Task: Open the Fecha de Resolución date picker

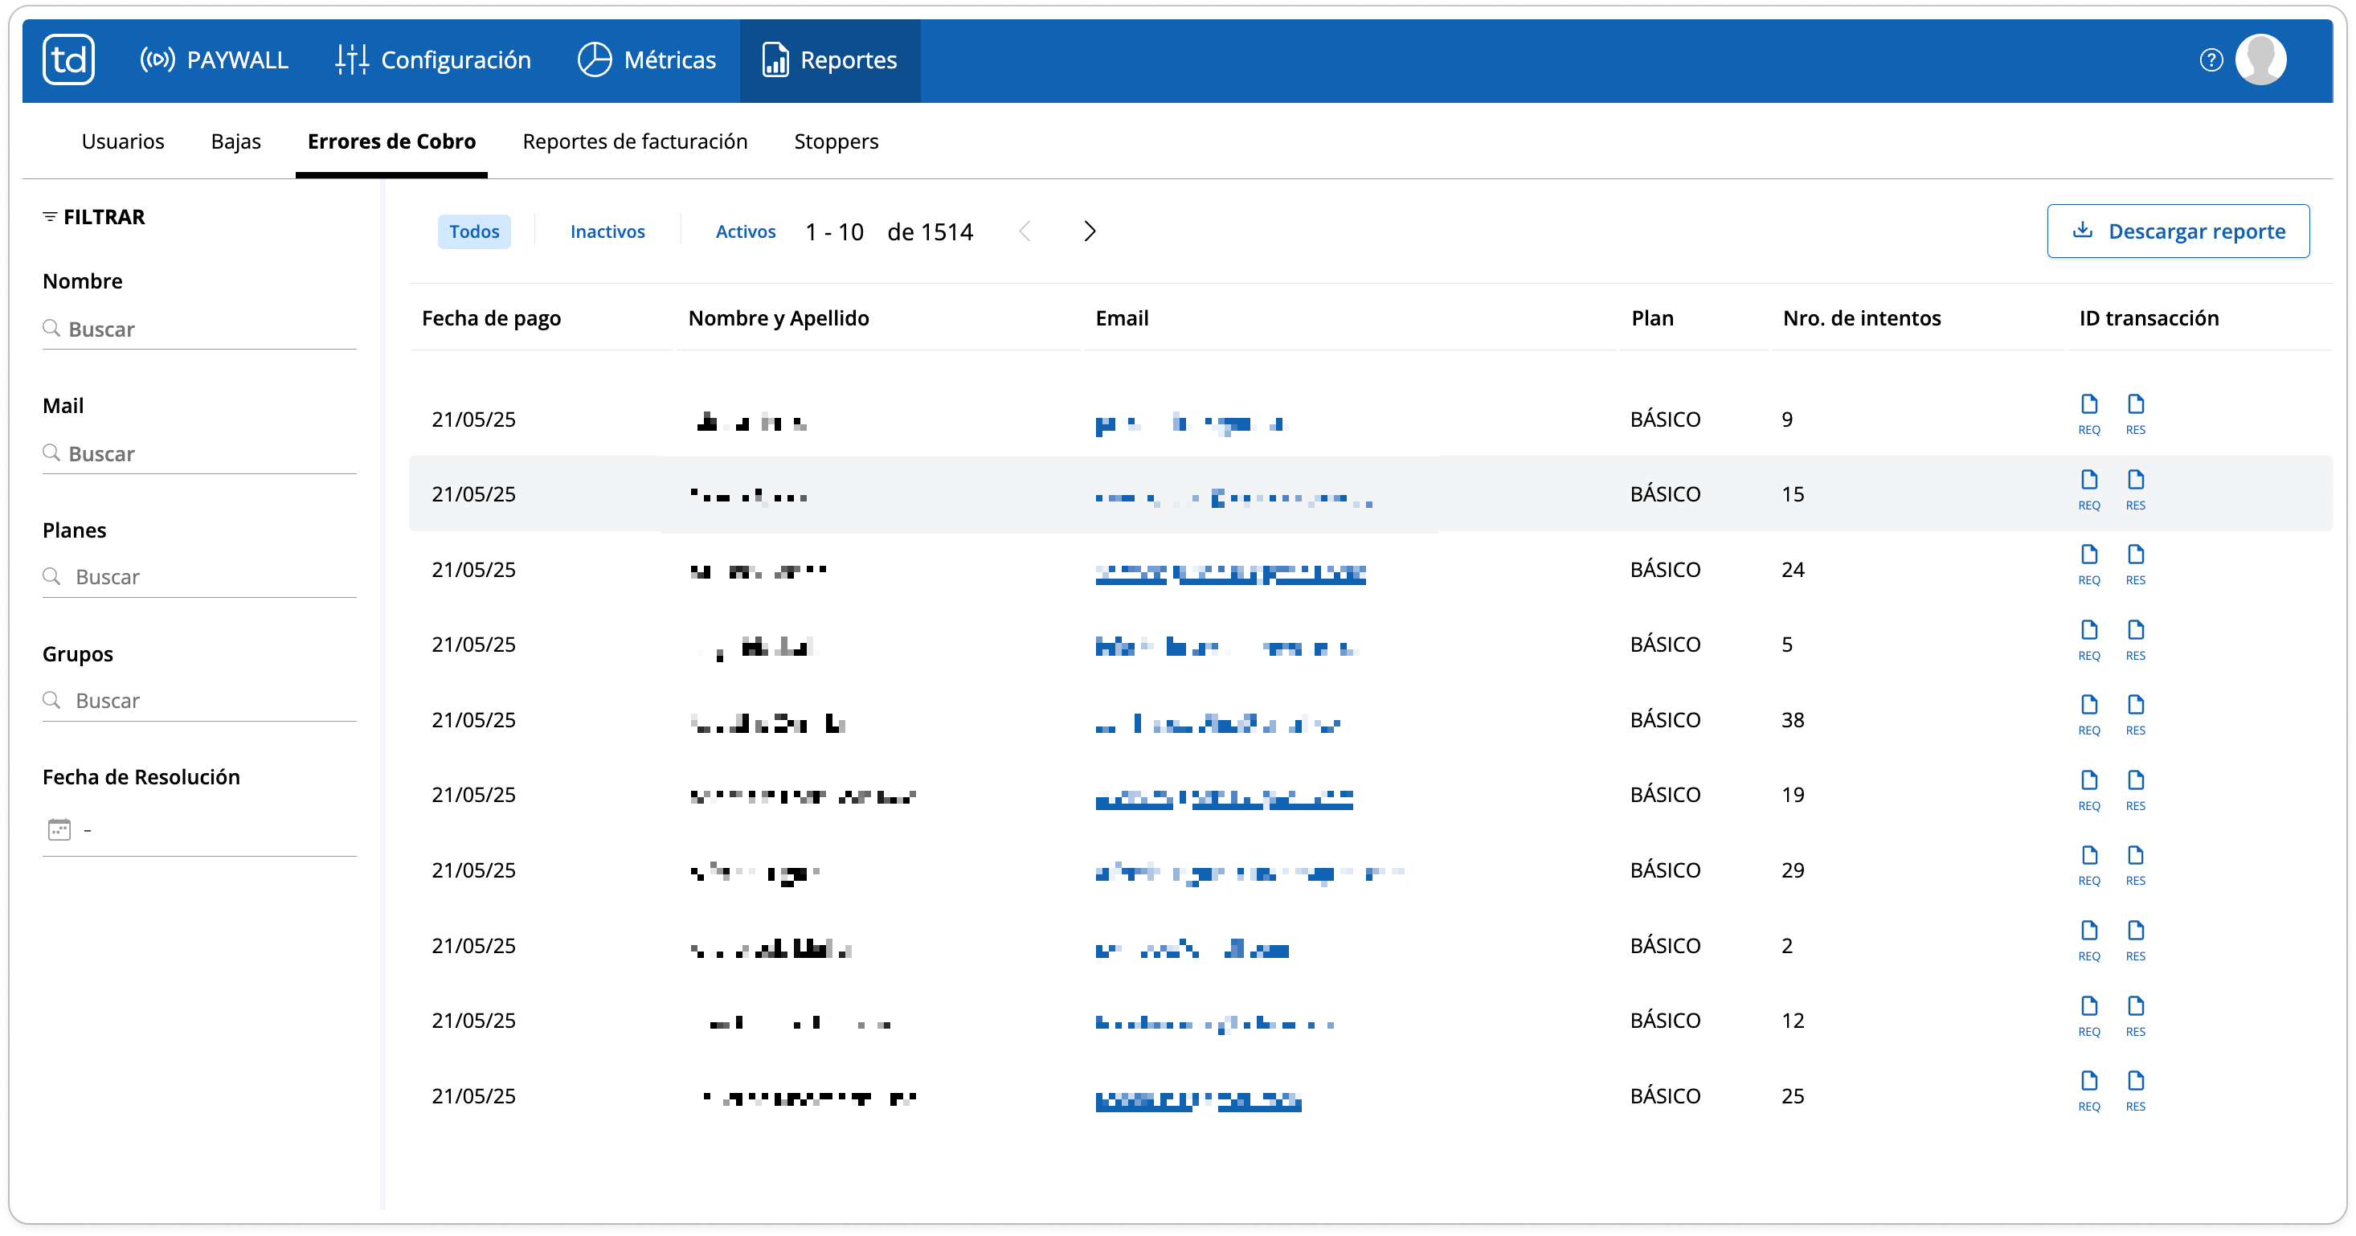Action: click(x=199, y=831)
